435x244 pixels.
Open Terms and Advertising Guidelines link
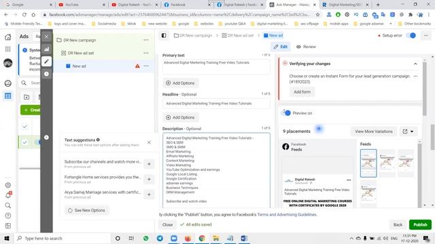[287, 214]
